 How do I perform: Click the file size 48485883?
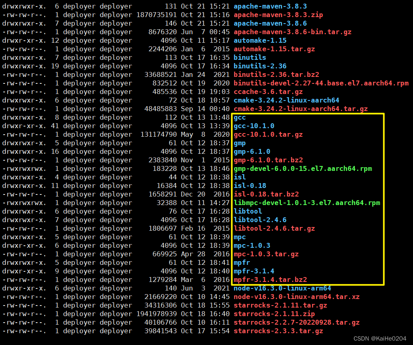[161, 109]
